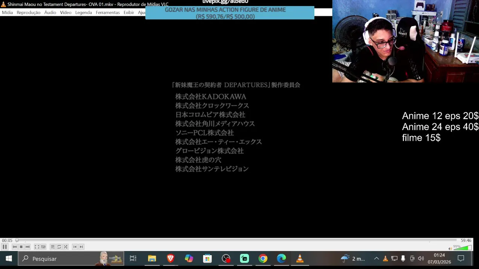Screen dimensions: 479x269
Task: Open system volume from the tray
Action: (421, 259)
